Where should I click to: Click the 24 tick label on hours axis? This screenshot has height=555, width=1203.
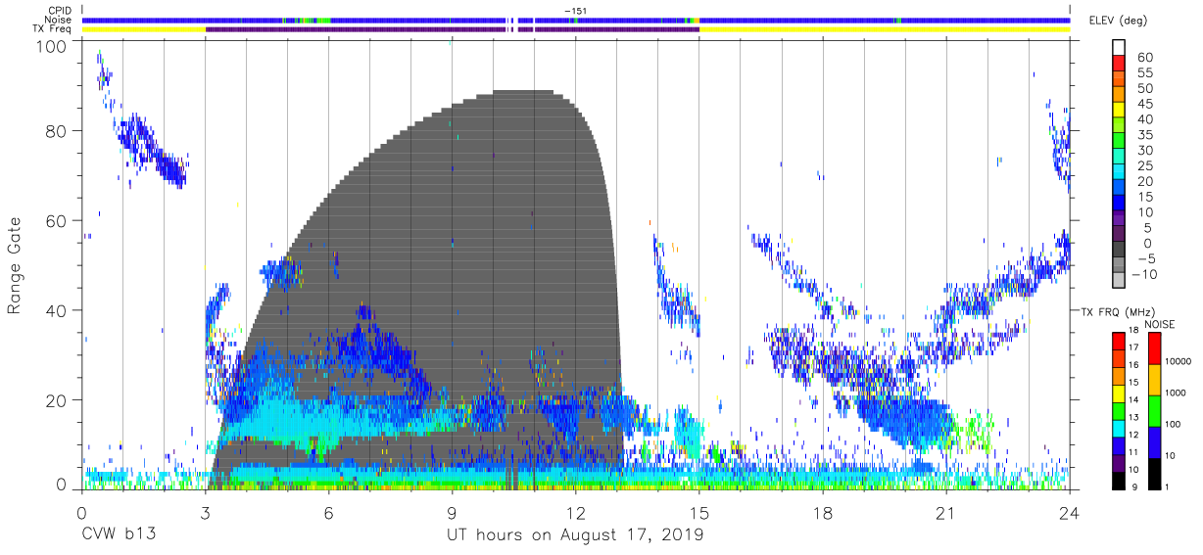coord(1069,512)
